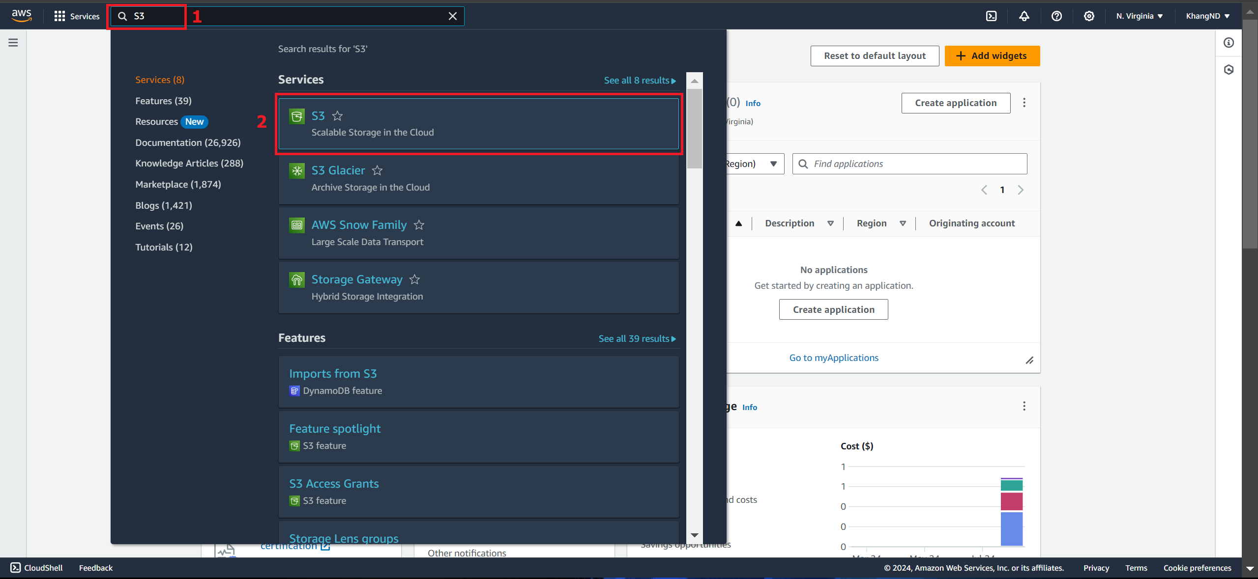
Task: Clear the S3 search text
Action: tap(453, 16)
